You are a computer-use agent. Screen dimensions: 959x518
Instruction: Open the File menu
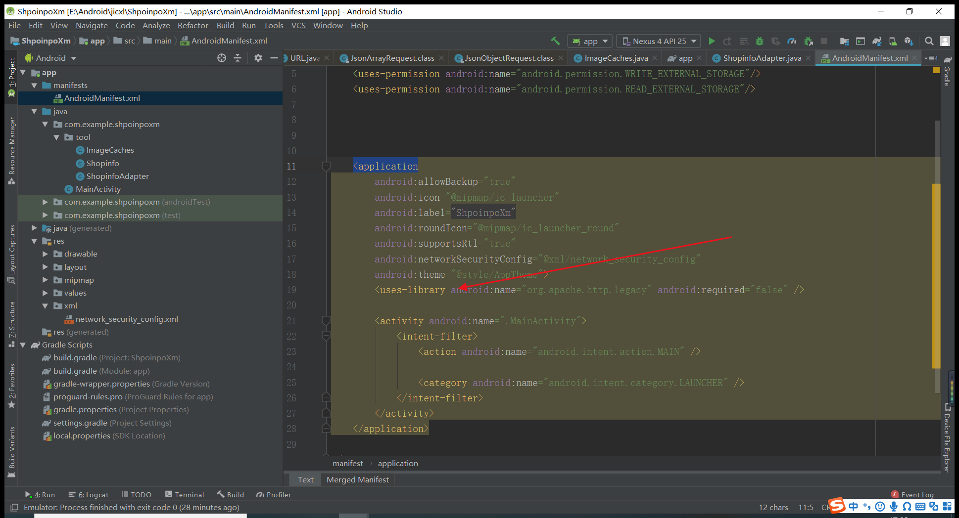(14, 25)
